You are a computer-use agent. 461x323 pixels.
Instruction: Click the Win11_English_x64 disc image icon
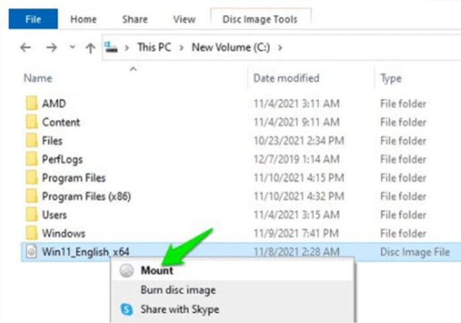pyautogui.click(x=32, y=252)
